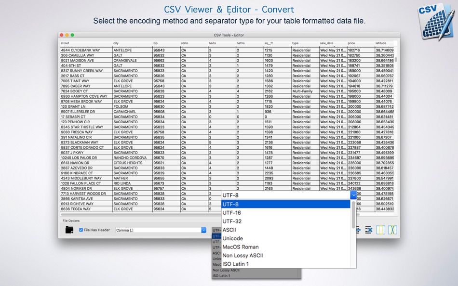Click the table's vertical scrollbar thumb
The width and height of the screenshot is (458, 286).
(396, 59)
